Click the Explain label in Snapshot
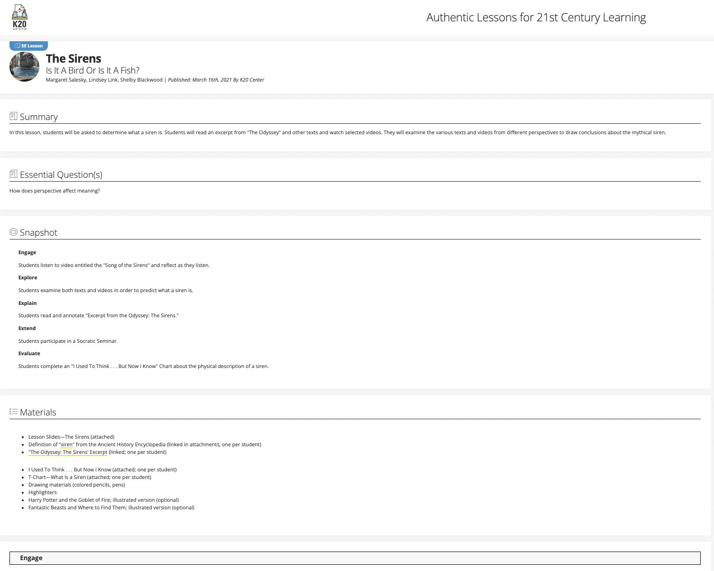The height and width of the screenshot is (571, 714). pyautogui.click(x=27, y=303)
